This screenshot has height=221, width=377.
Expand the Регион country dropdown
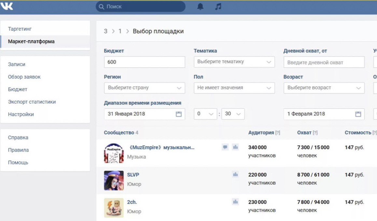coord(145,88)
